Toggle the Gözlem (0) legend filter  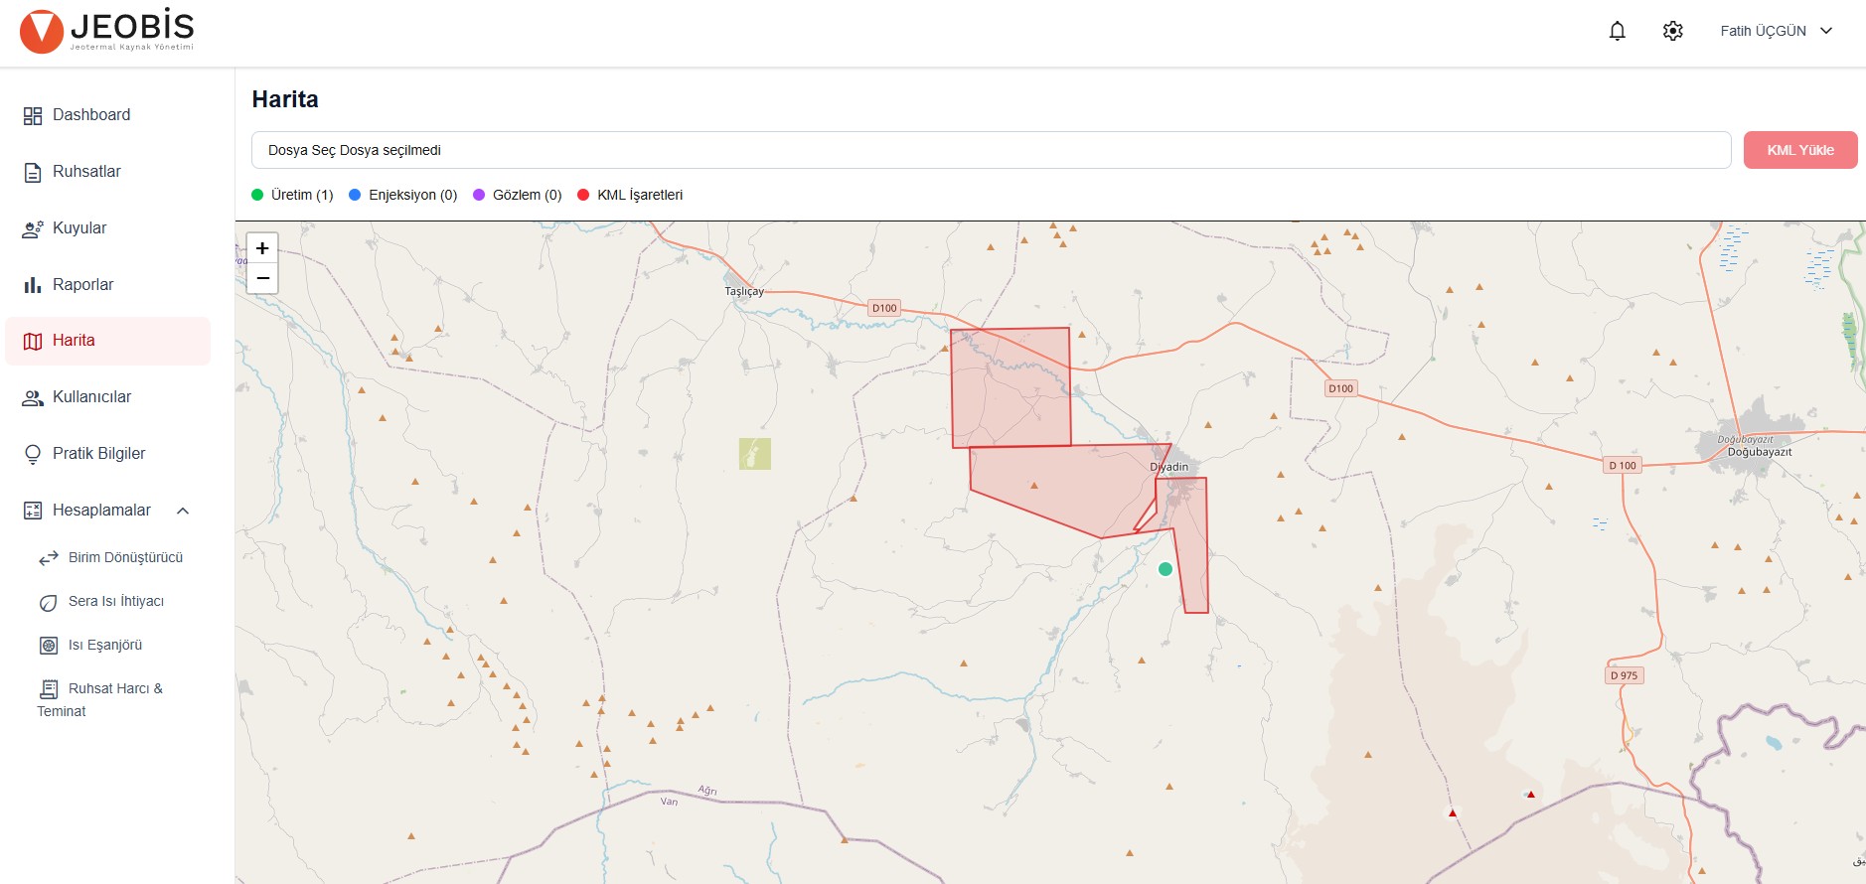(x=517, y=195)
